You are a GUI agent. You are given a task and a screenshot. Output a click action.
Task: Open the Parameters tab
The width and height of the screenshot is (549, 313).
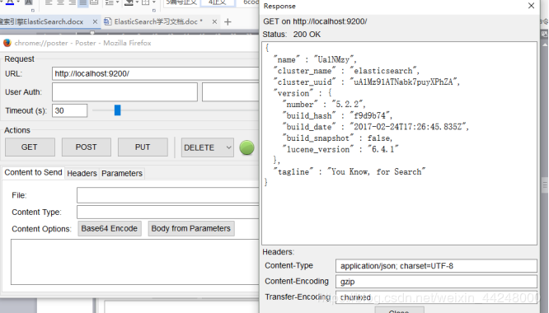click(122, 174)
